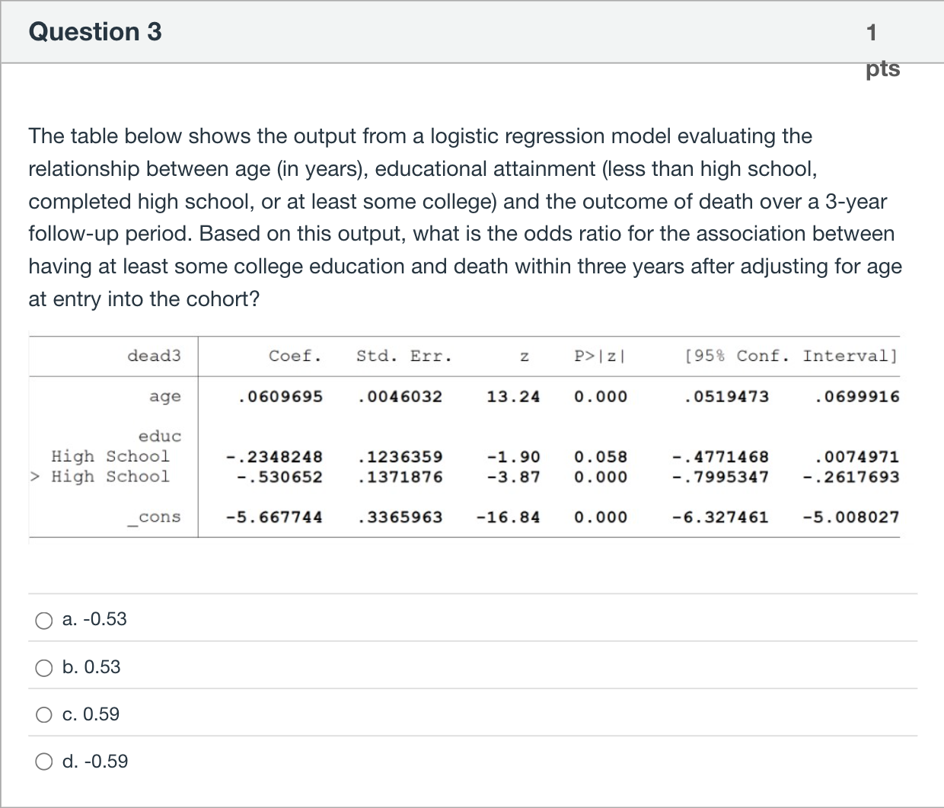
Task: Pick the c. 0.59 radio button
Action: (x=43, y=715)
